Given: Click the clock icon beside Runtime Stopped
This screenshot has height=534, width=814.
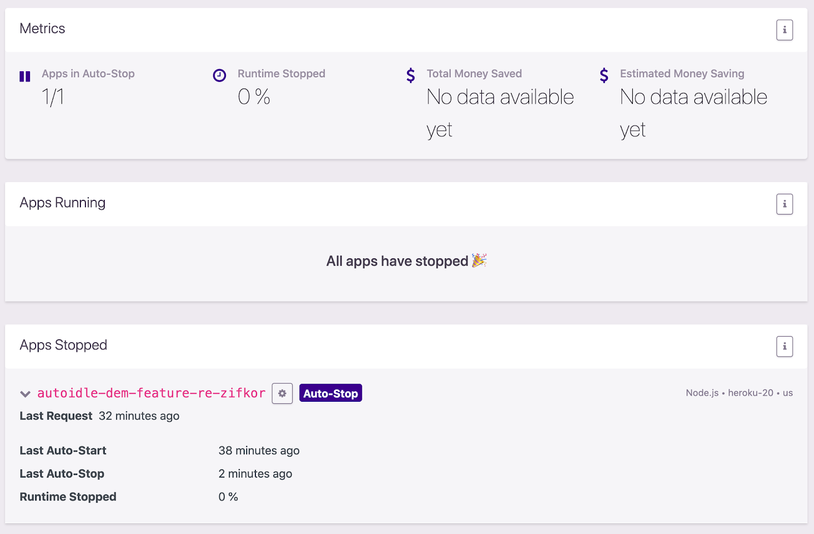Looking at the screenshot, I should pos(219,75).
